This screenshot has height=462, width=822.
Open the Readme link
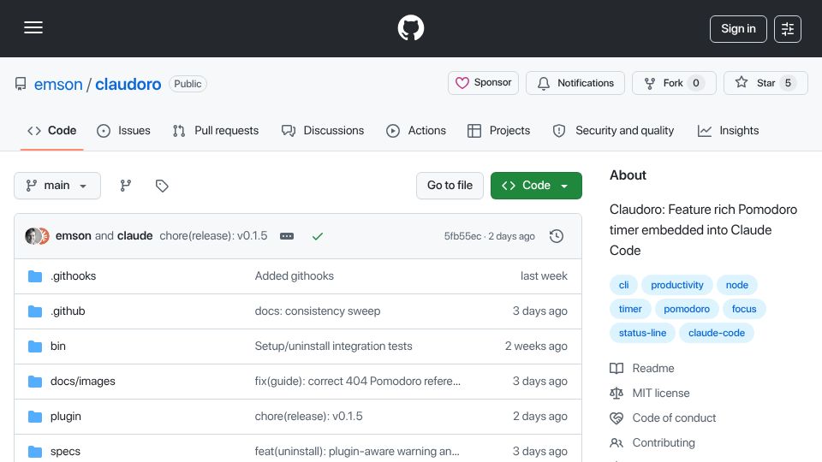pos(642,368)
